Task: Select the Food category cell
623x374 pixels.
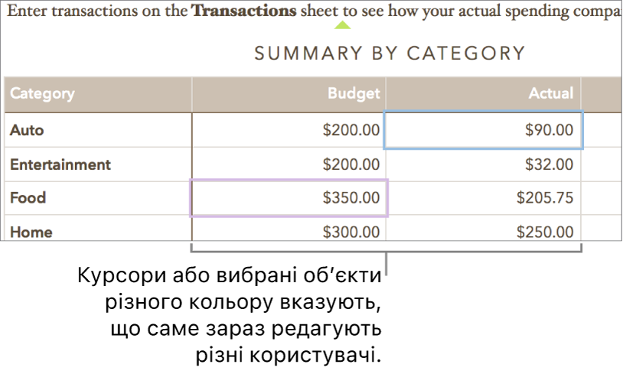Action: 98,198
